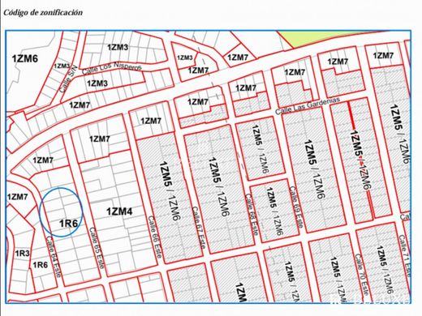
Task: Click the "Calle 67 Este" street label
Action: point(199,228)
